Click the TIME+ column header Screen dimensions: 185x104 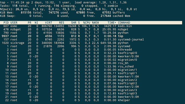(x=112, y=23)
